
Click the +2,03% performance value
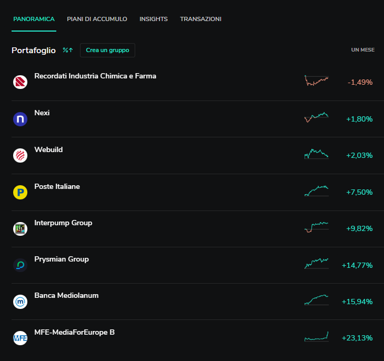(x=359, y=155)
